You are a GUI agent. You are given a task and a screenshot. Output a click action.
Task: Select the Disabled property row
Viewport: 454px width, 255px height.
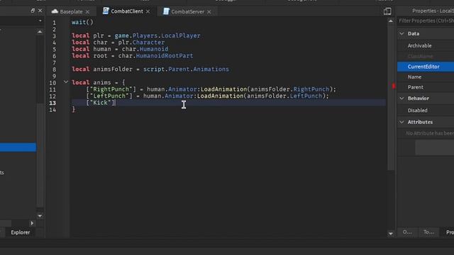426,110
